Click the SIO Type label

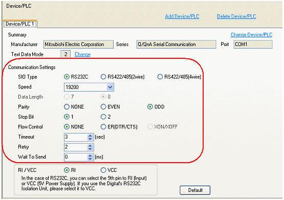28,77
